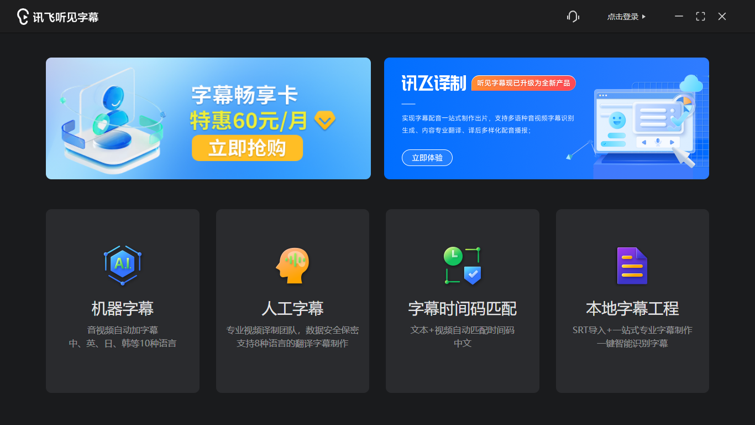
Task: Click the A.I. hexagon icon
Action: [122, 265]
